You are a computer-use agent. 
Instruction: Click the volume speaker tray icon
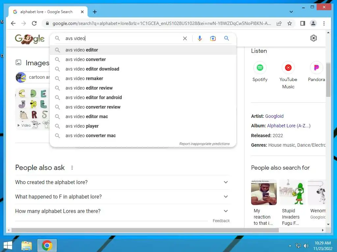coord(306,245)
